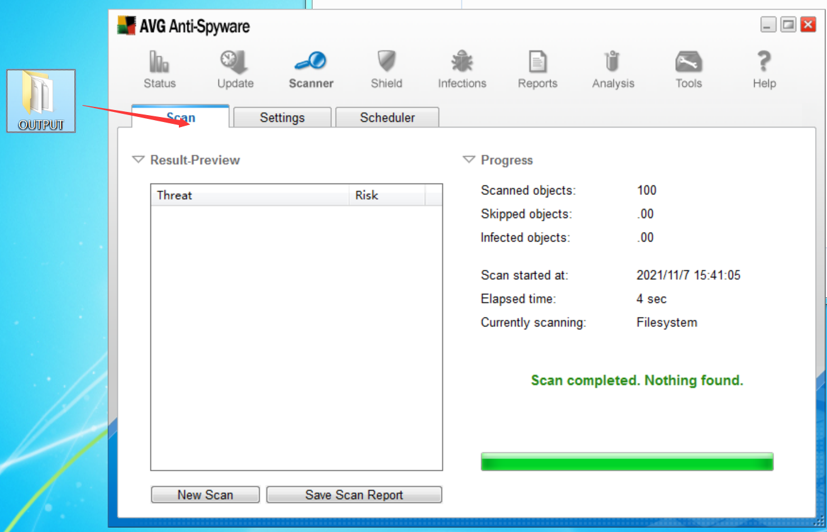Sort by the Risk column header
The width and height of the screenshot is (827, 532).
(x=387, y=195)
